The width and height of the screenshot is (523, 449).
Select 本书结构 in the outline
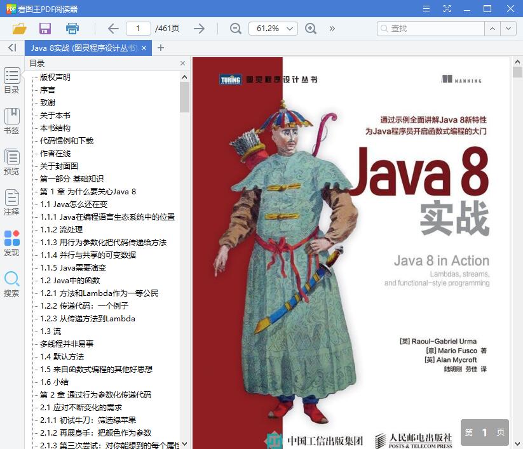pyautogui.click(x=55, y=128)
